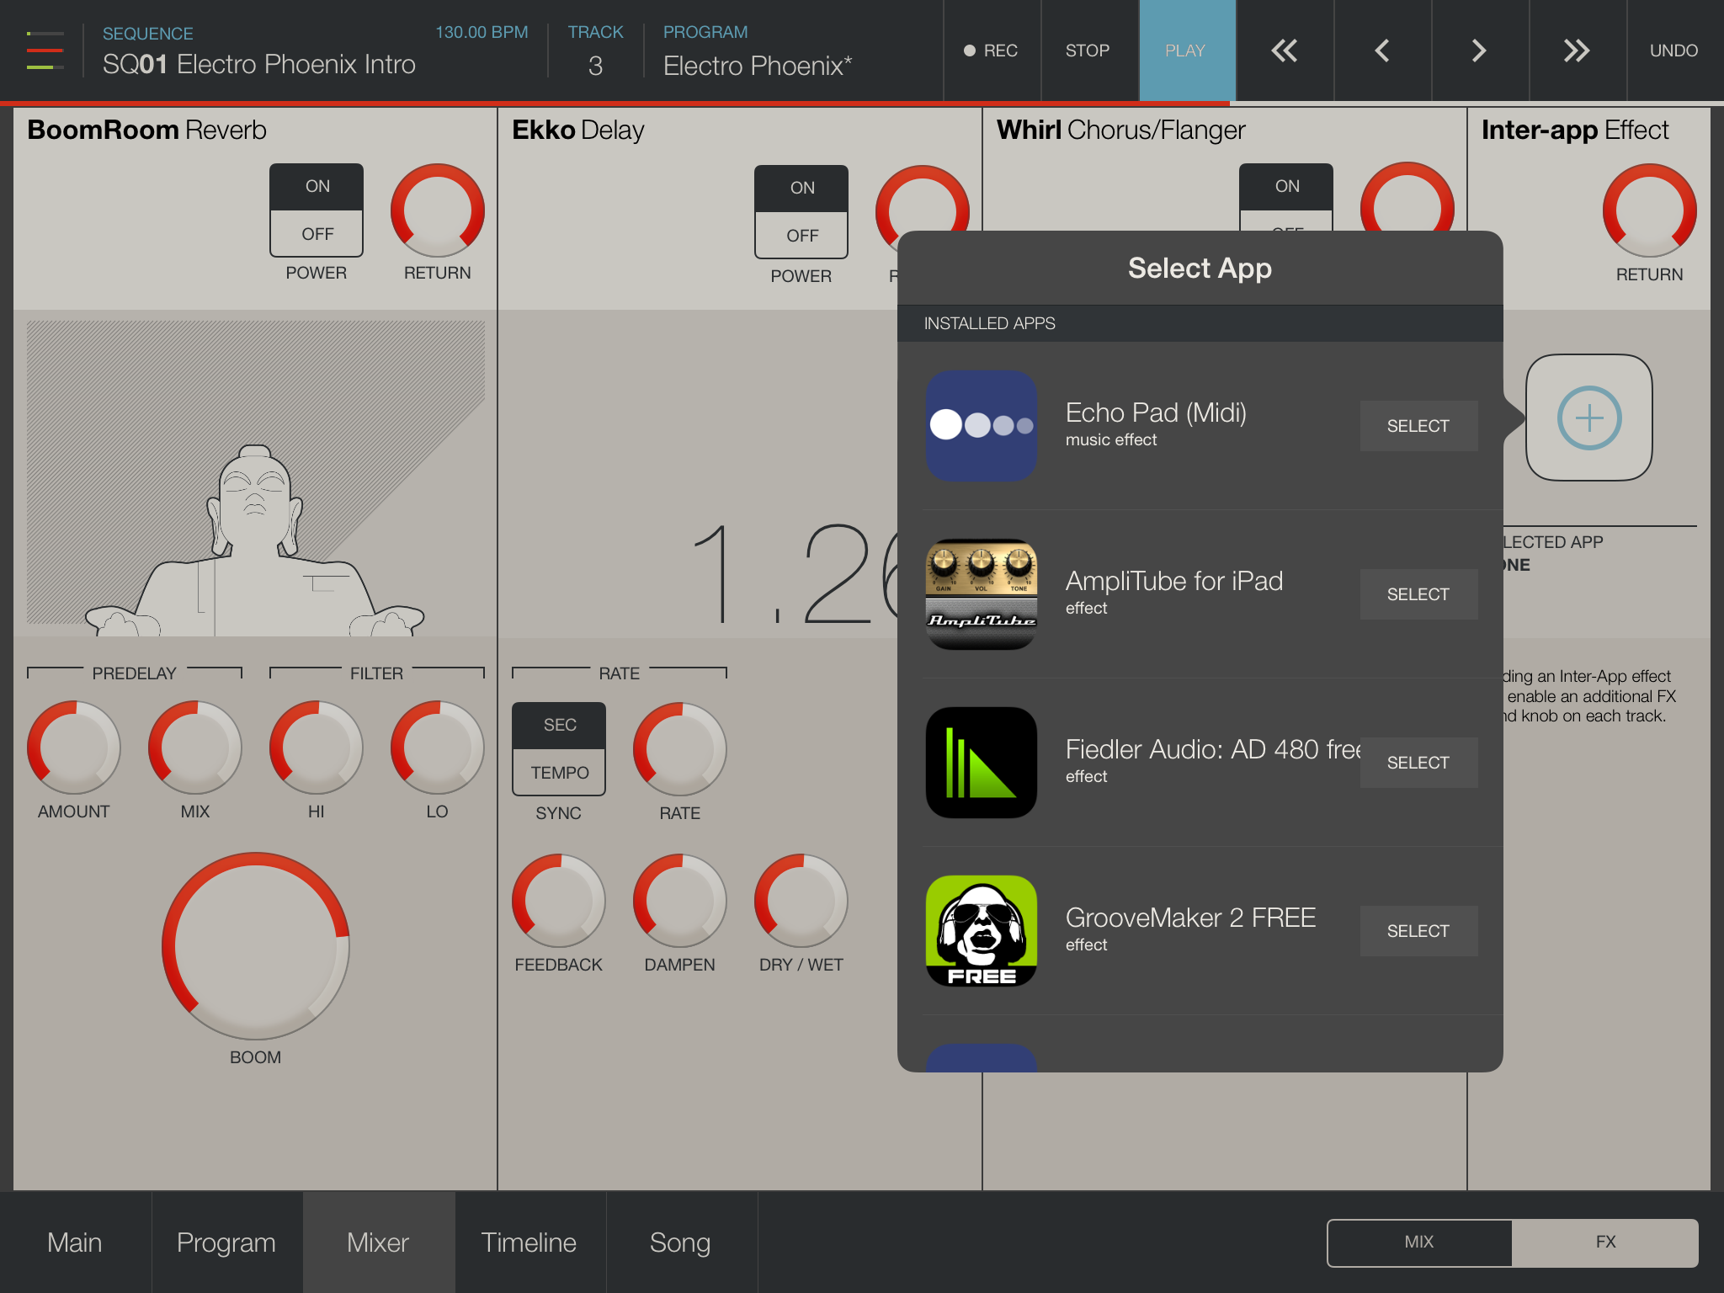Set delay sync to SEC

point(559,726)
